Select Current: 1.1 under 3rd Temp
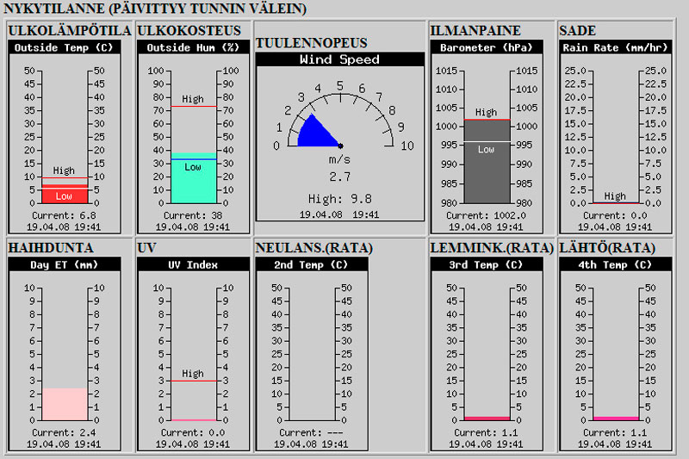Screen dimensions: 689x459 click(486, 432)
